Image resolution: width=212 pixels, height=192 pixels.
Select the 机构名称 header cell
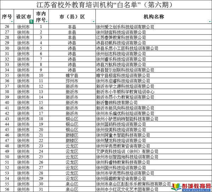tap(154, 17)
